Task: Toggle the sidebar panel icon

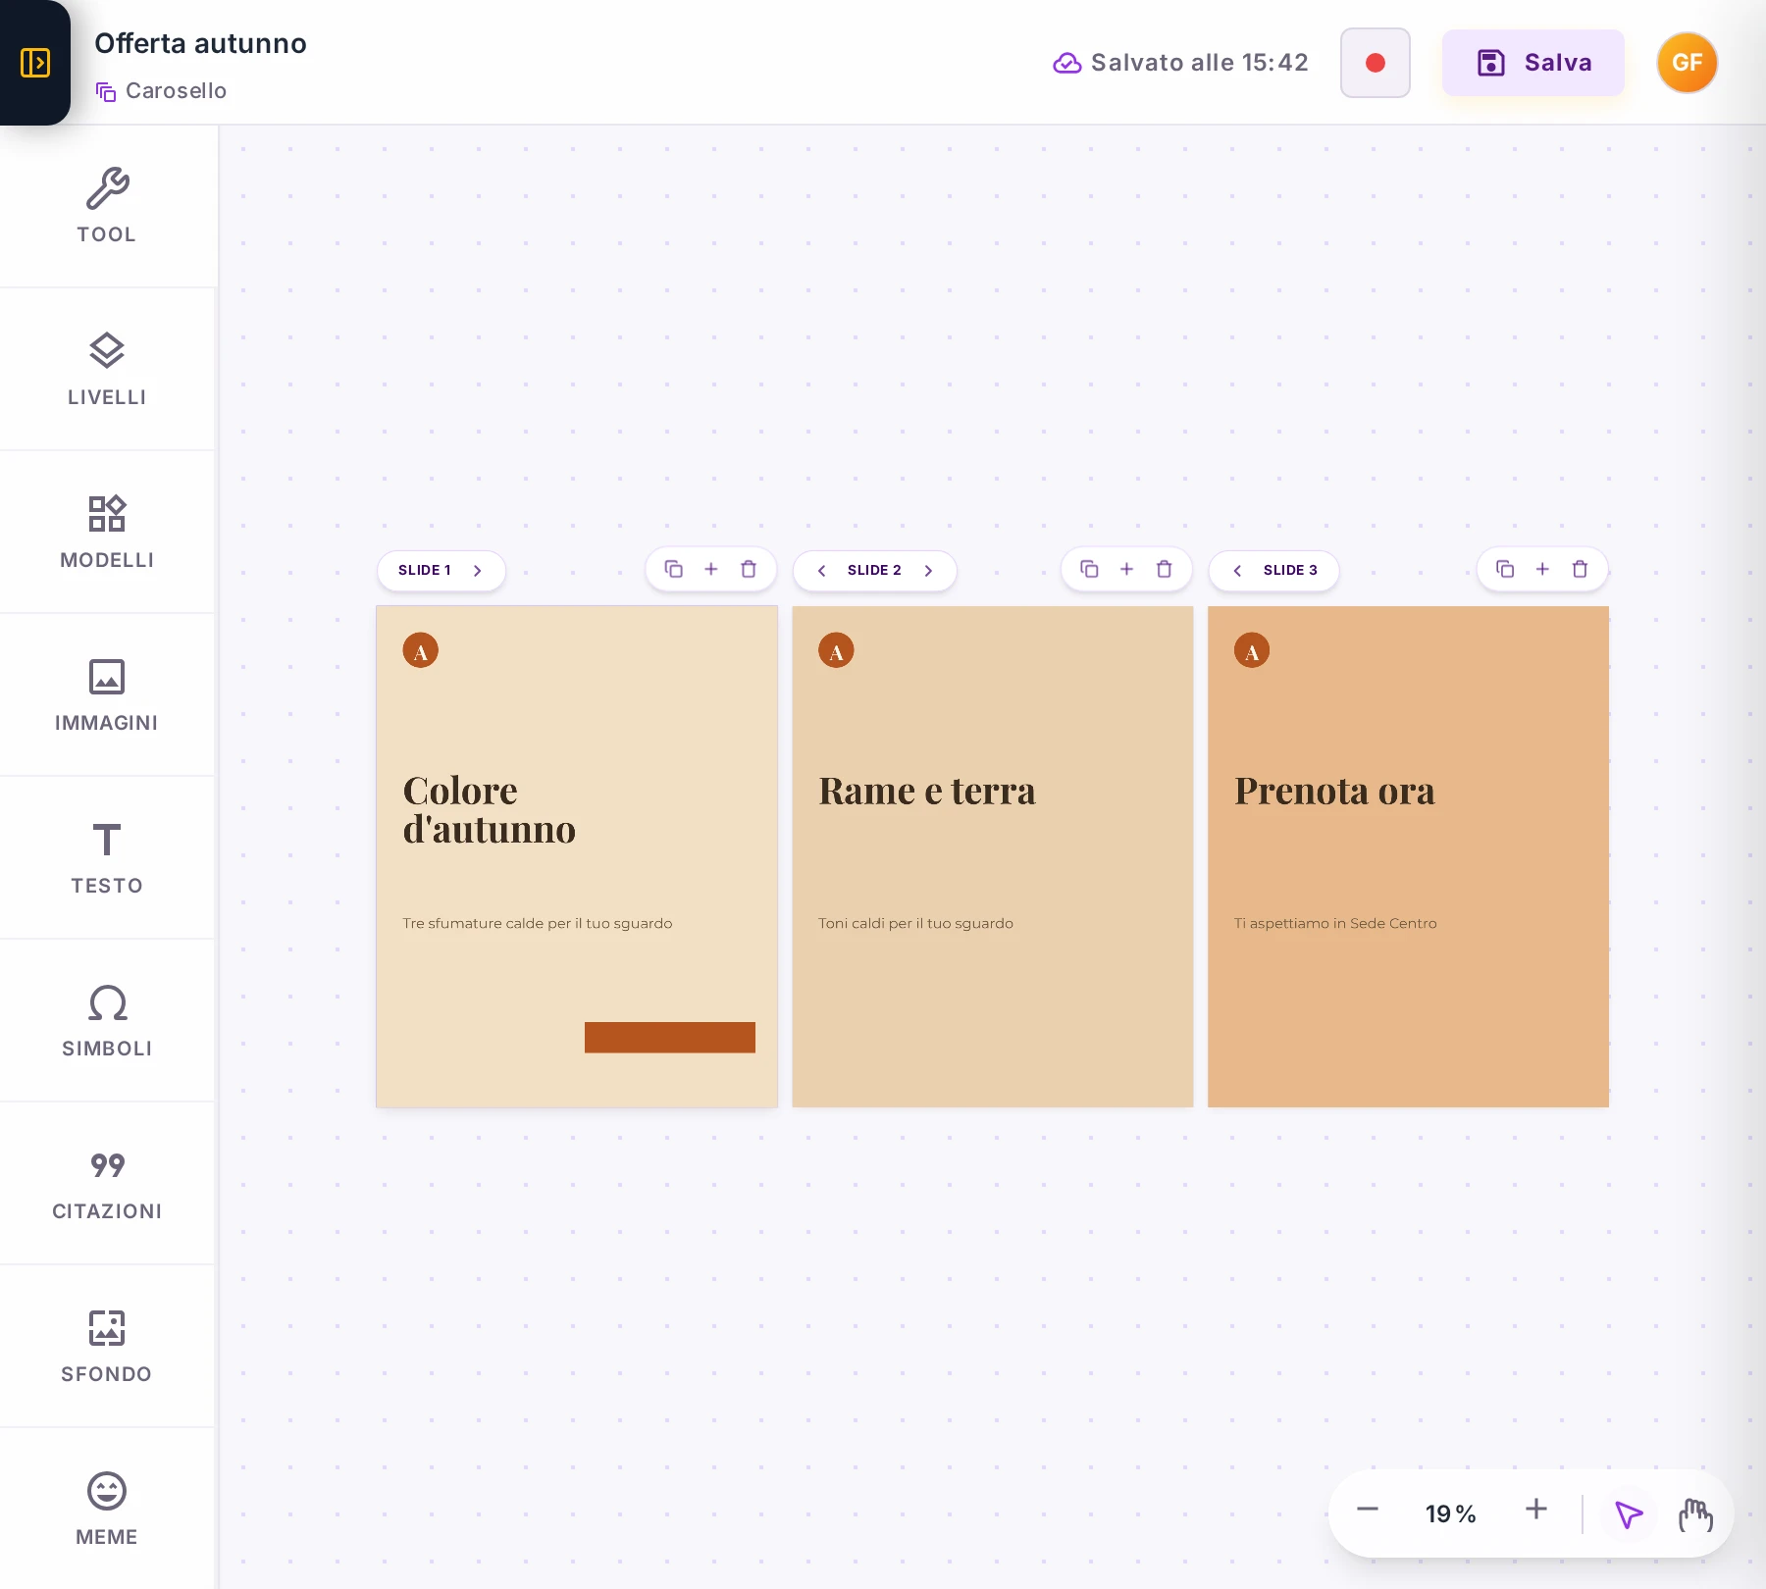Action: (x=35, y=63)
